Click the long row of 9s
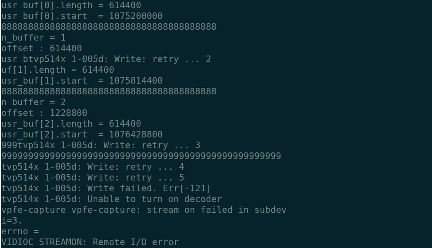Screen dimensions: 432x248 [x=141, y=156]
